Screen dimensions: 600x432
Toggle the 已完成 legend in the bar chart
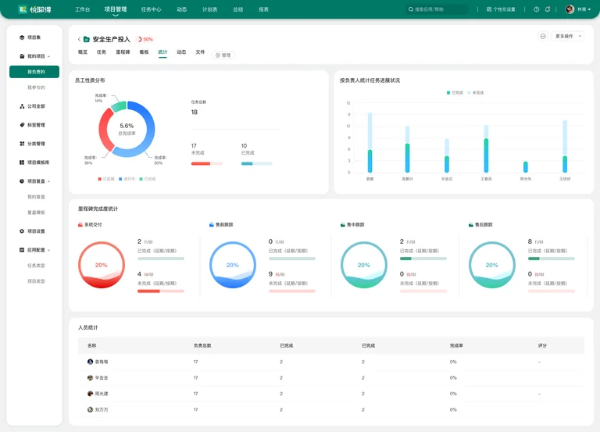(x=455, y=93)
